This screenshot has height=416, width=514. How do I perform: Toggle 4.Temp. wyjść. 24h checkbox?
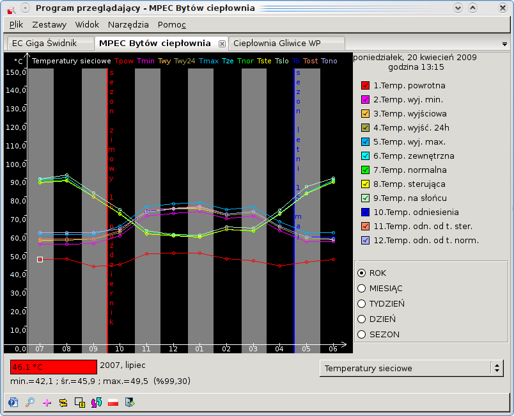[x=365, y=128]
